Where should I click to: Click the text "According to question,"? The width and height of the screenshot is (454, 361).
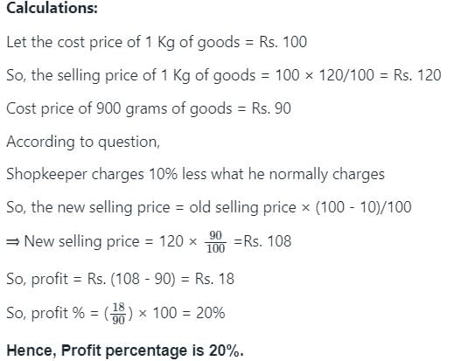coord(83,142)
